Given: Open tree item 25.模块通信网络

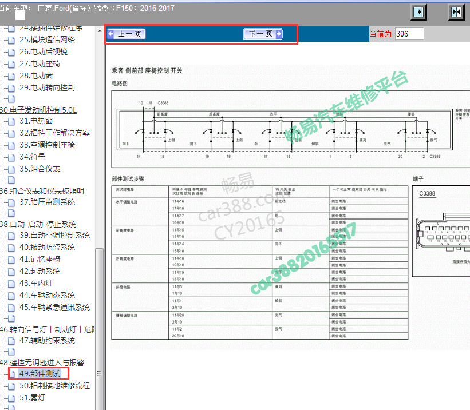Looking at the screenshot, I should coord(47,39).
